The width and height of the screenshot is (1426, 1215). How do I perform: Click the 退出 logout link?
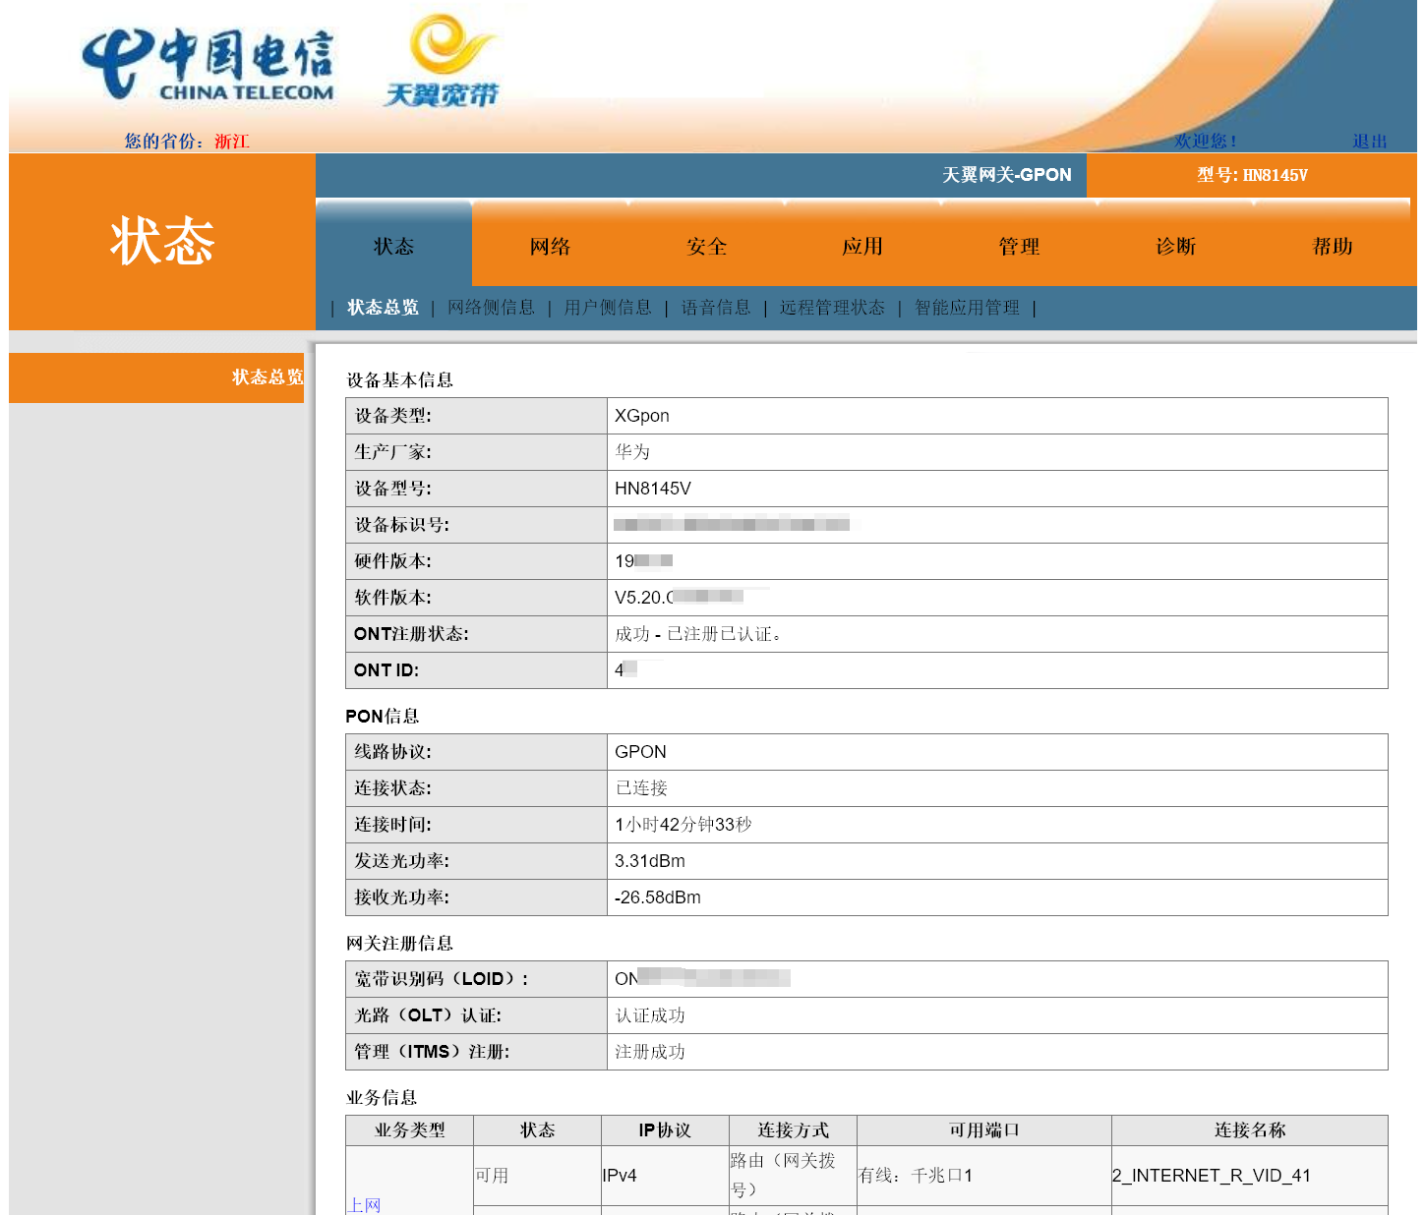tap(1369, 142)
